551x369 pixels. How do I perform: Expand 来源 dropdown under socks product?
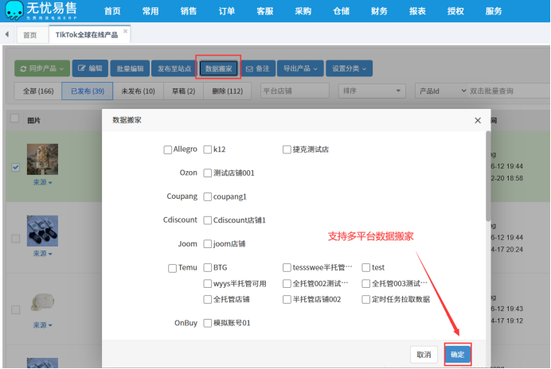point(42,254)
